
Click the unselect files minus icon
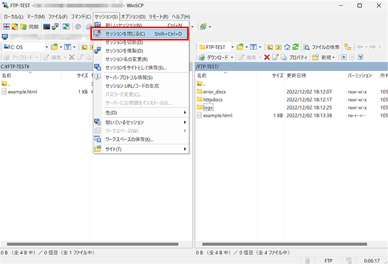(352, 57)
